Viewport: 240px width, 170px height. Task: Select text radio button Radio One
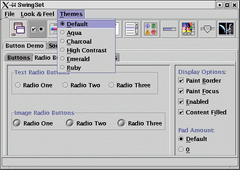(x=34, y=85)
